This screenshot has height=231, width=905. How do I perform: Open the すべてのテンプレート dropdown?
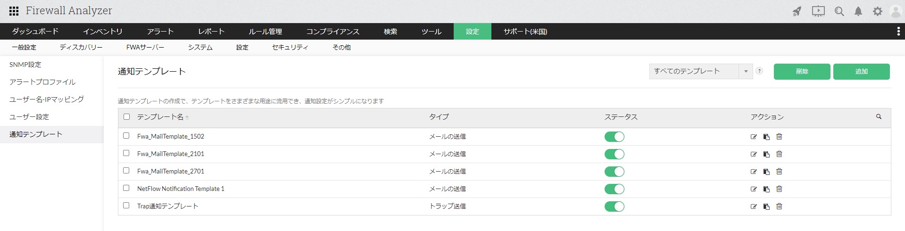click(700, 71)
